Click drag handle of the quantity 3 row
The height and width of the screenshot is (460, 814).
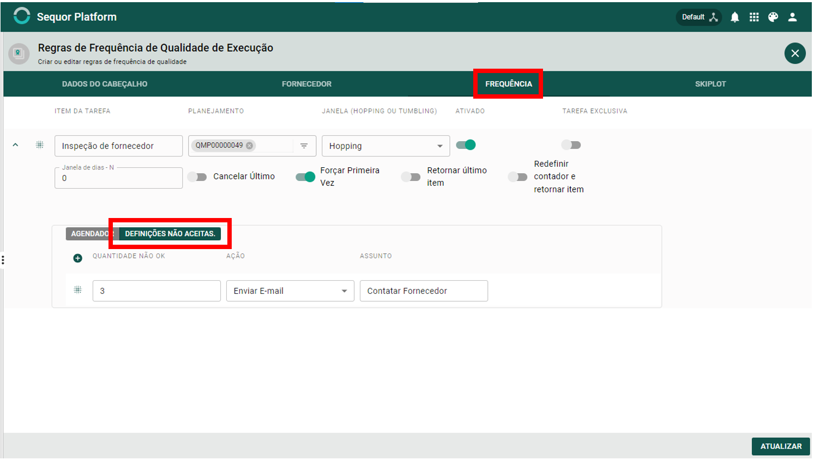pyautogui.click(x=77, y=290)
